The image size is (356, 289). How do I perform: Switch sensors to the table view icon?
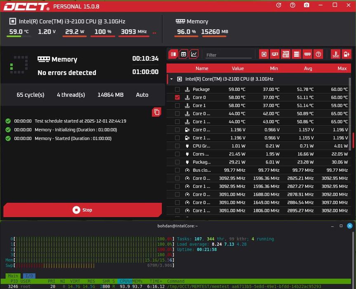184,54
